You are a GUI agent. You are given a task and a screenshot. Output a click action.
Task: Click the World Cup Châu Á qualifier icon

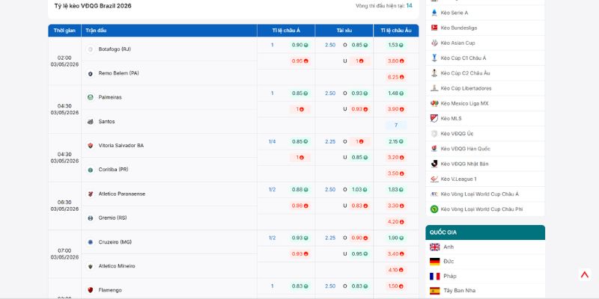[434, 194]
